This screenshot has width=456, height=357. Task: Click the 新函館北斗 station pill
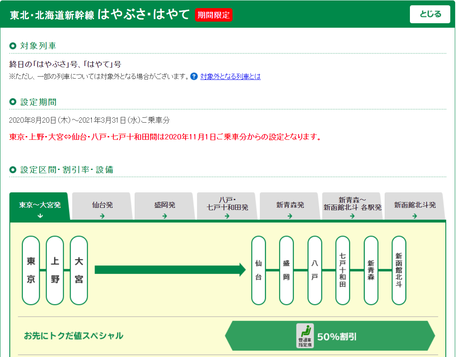pos(399,270)
